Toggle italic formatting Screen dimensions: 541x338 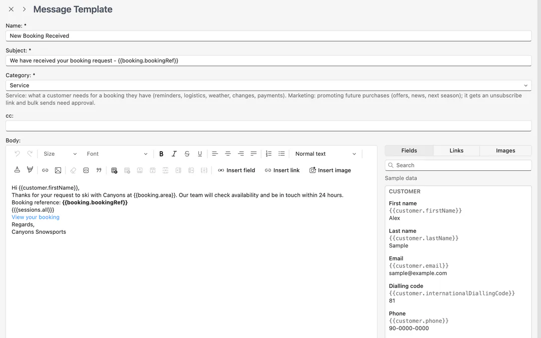coord(174,154)
